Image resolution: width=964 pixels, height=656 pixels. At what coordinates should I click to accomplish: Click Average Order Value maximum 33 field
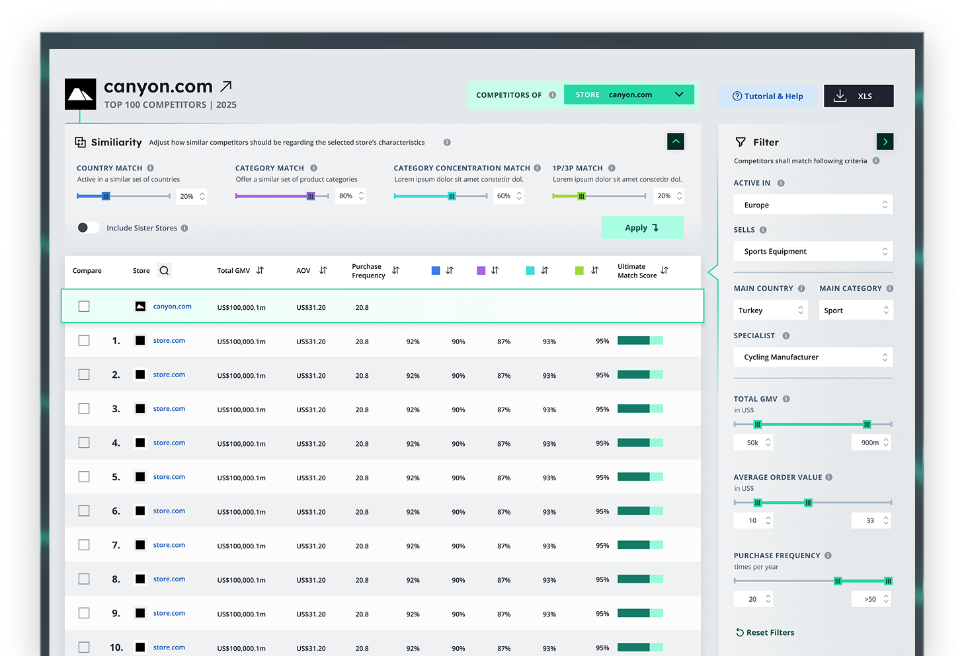(871, 521)
